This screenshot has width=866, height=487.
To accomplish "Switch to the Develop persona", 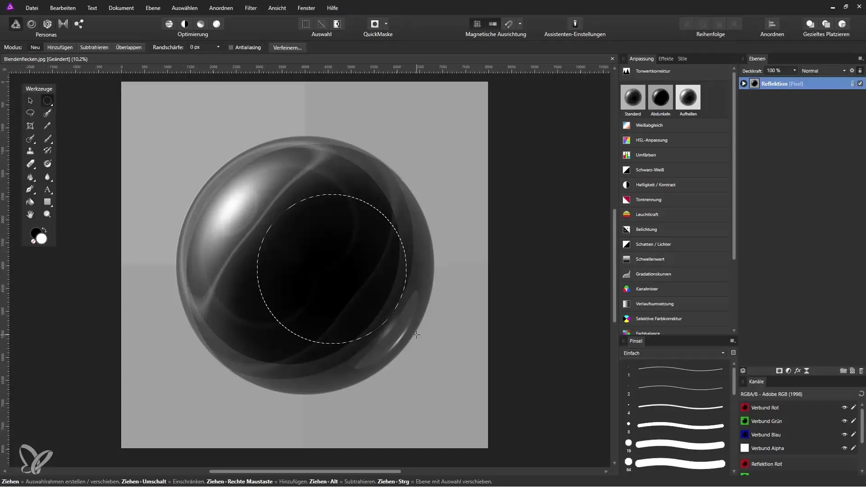I will (47, 24).
